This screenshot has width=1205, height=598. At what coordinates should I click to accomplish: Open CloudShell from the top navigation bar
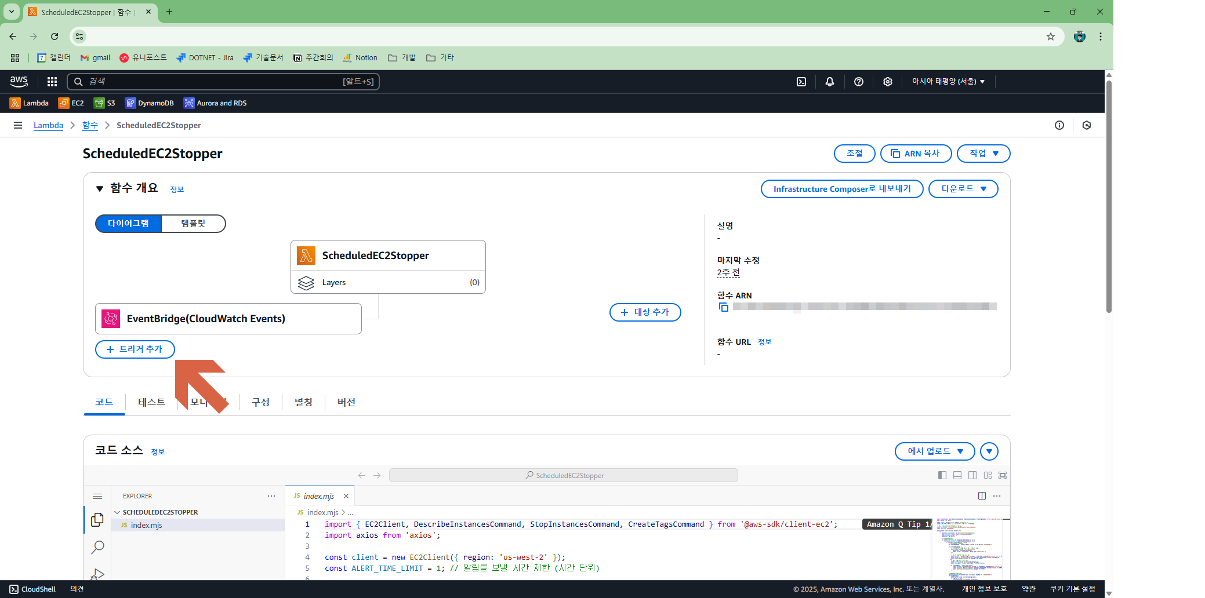(801, 82)
